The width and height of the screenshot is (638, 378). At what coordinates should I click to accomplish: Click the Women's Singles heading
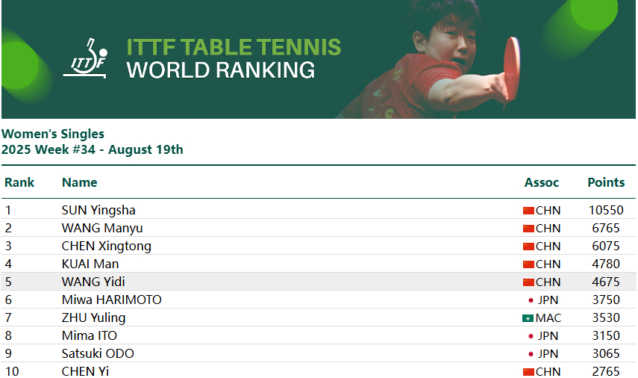click(x=53, y=134)
